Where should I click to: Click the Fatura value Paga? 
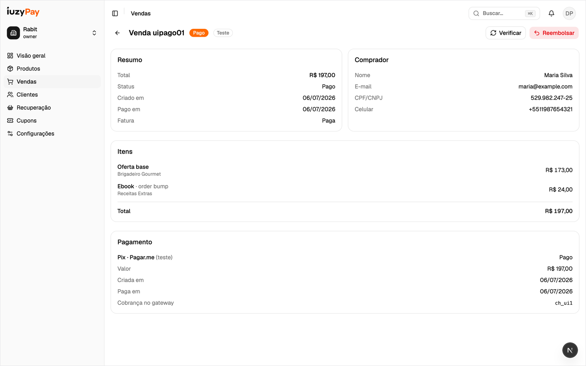pyautogui.click(x=329, y=121)
